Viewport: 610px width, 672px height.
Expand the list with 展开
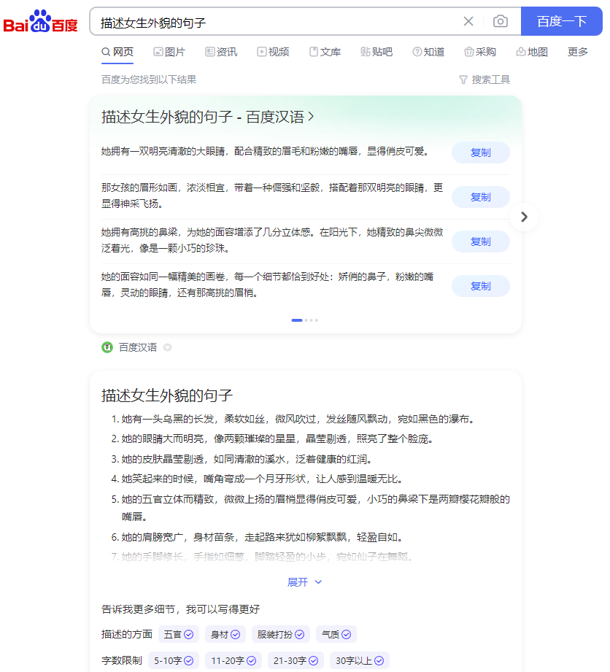[304, 582]
